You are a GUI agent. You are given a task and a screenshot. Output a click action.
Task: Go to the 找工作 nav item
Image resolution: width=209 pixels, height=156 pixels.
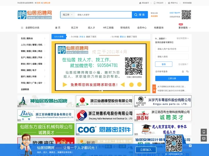pos(75,28)
